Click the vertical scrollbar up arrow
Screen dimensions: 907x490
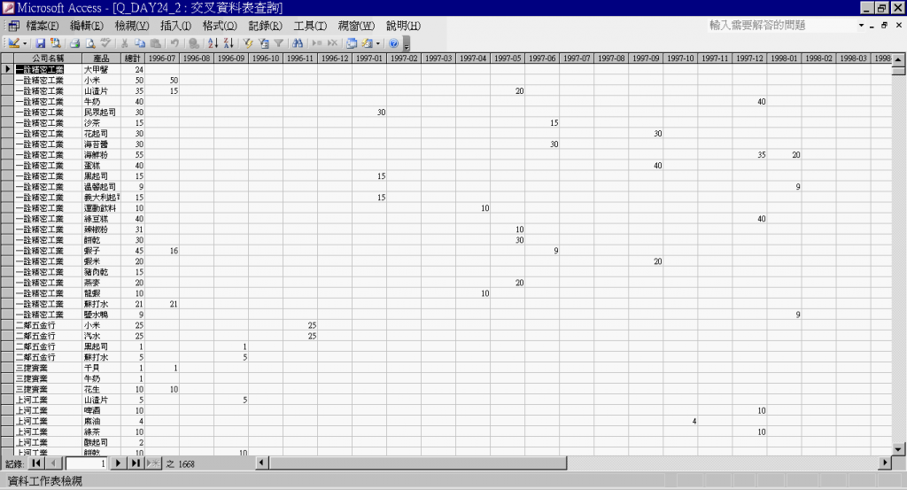pos(898,59)
